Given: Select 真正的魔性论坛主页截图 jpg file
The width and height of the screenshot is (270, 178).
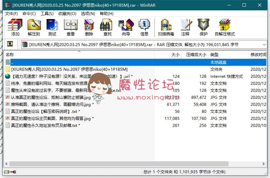Looking at the screenshot, I should click(x=136, y=119).
